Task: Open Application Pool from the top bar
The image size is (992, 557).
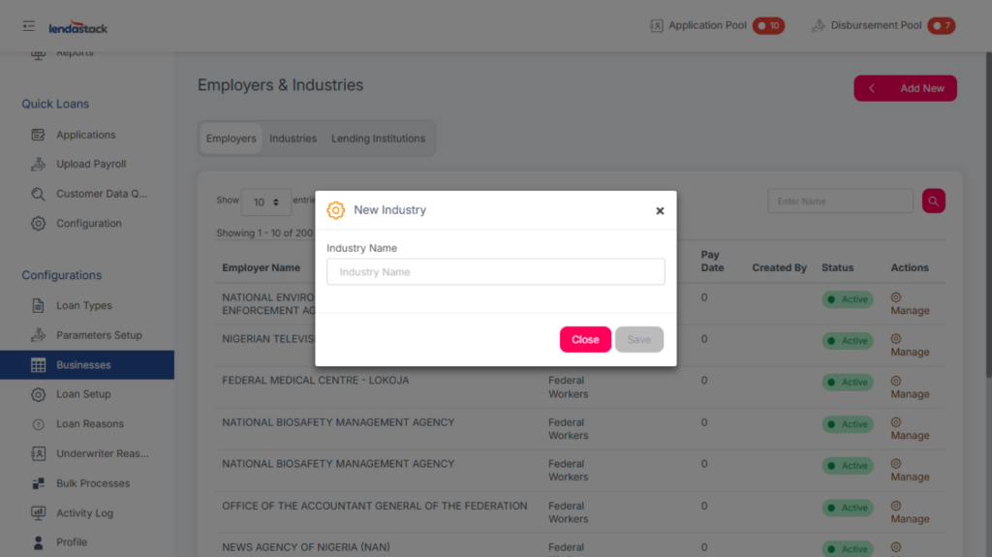Action: point(707,26)
